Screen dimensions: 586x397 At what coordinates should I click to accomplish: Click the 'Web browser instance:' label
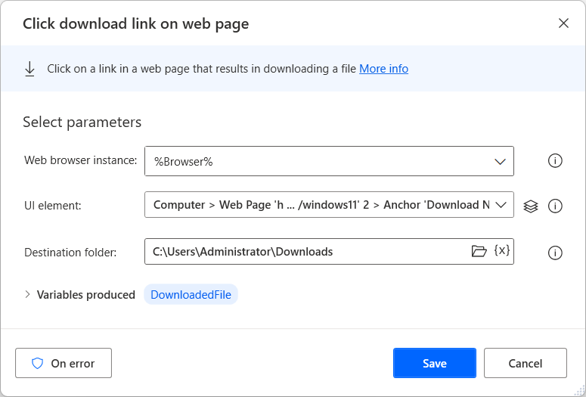81,160
